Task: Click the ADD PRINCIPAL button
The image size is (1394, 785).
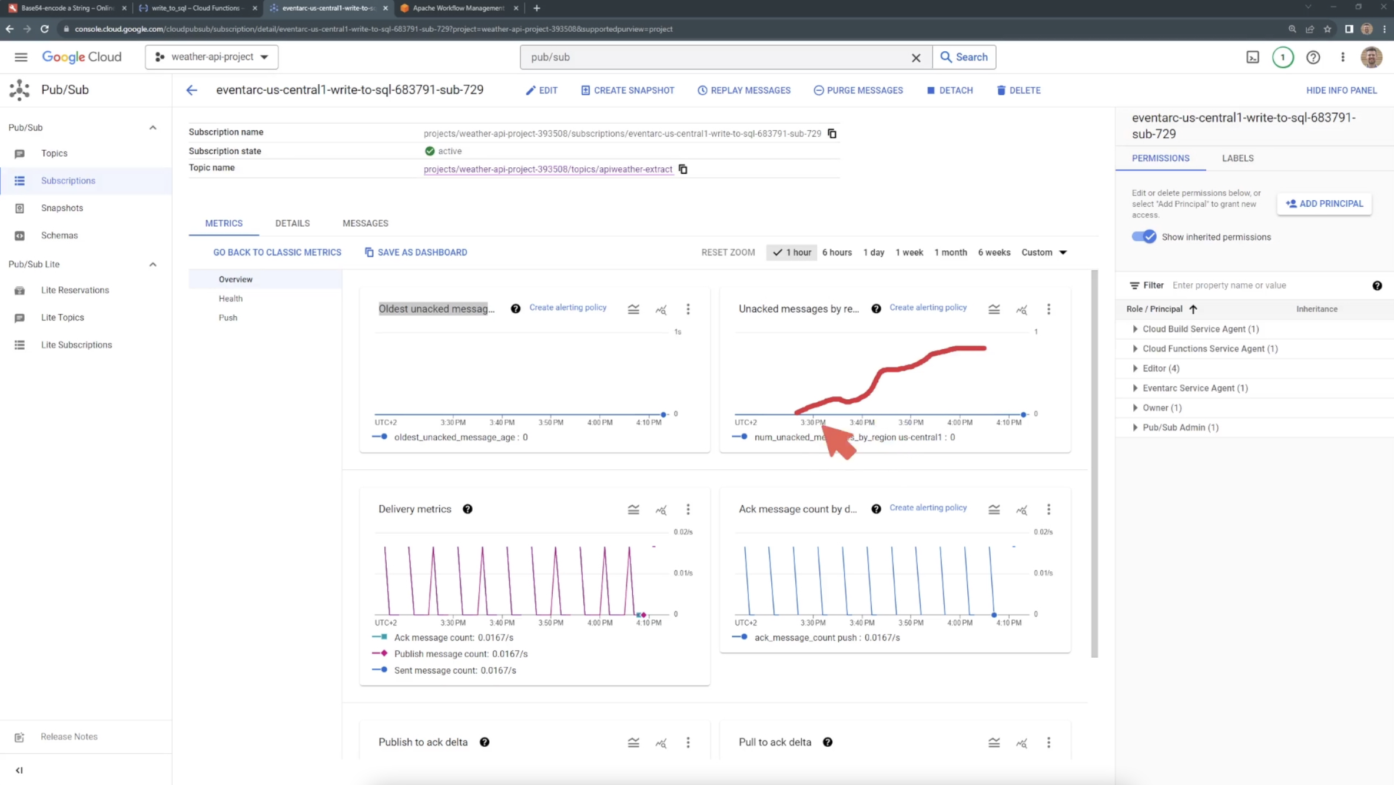Action: click(x=1324, y=204)
